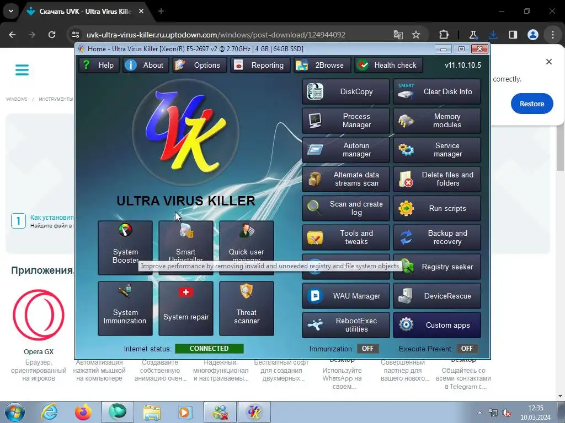Open the Help menu button in UVK
The height and width of the screenshot is (423, 565).
99,65
